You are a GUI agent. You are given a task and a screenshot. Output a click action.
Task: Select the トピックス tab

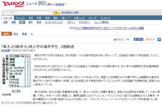coord(20,18)
